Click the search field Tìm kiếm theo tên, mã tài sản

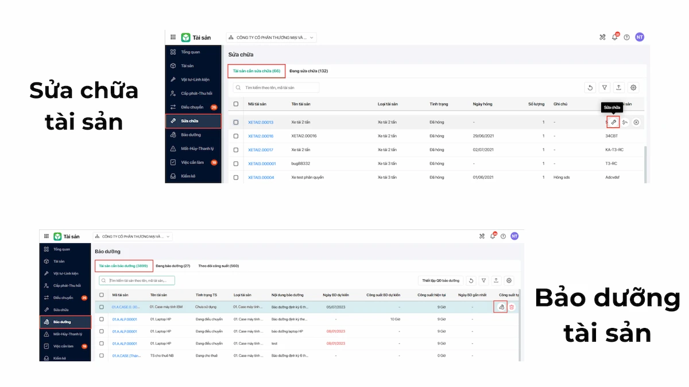tap(276, 88)
